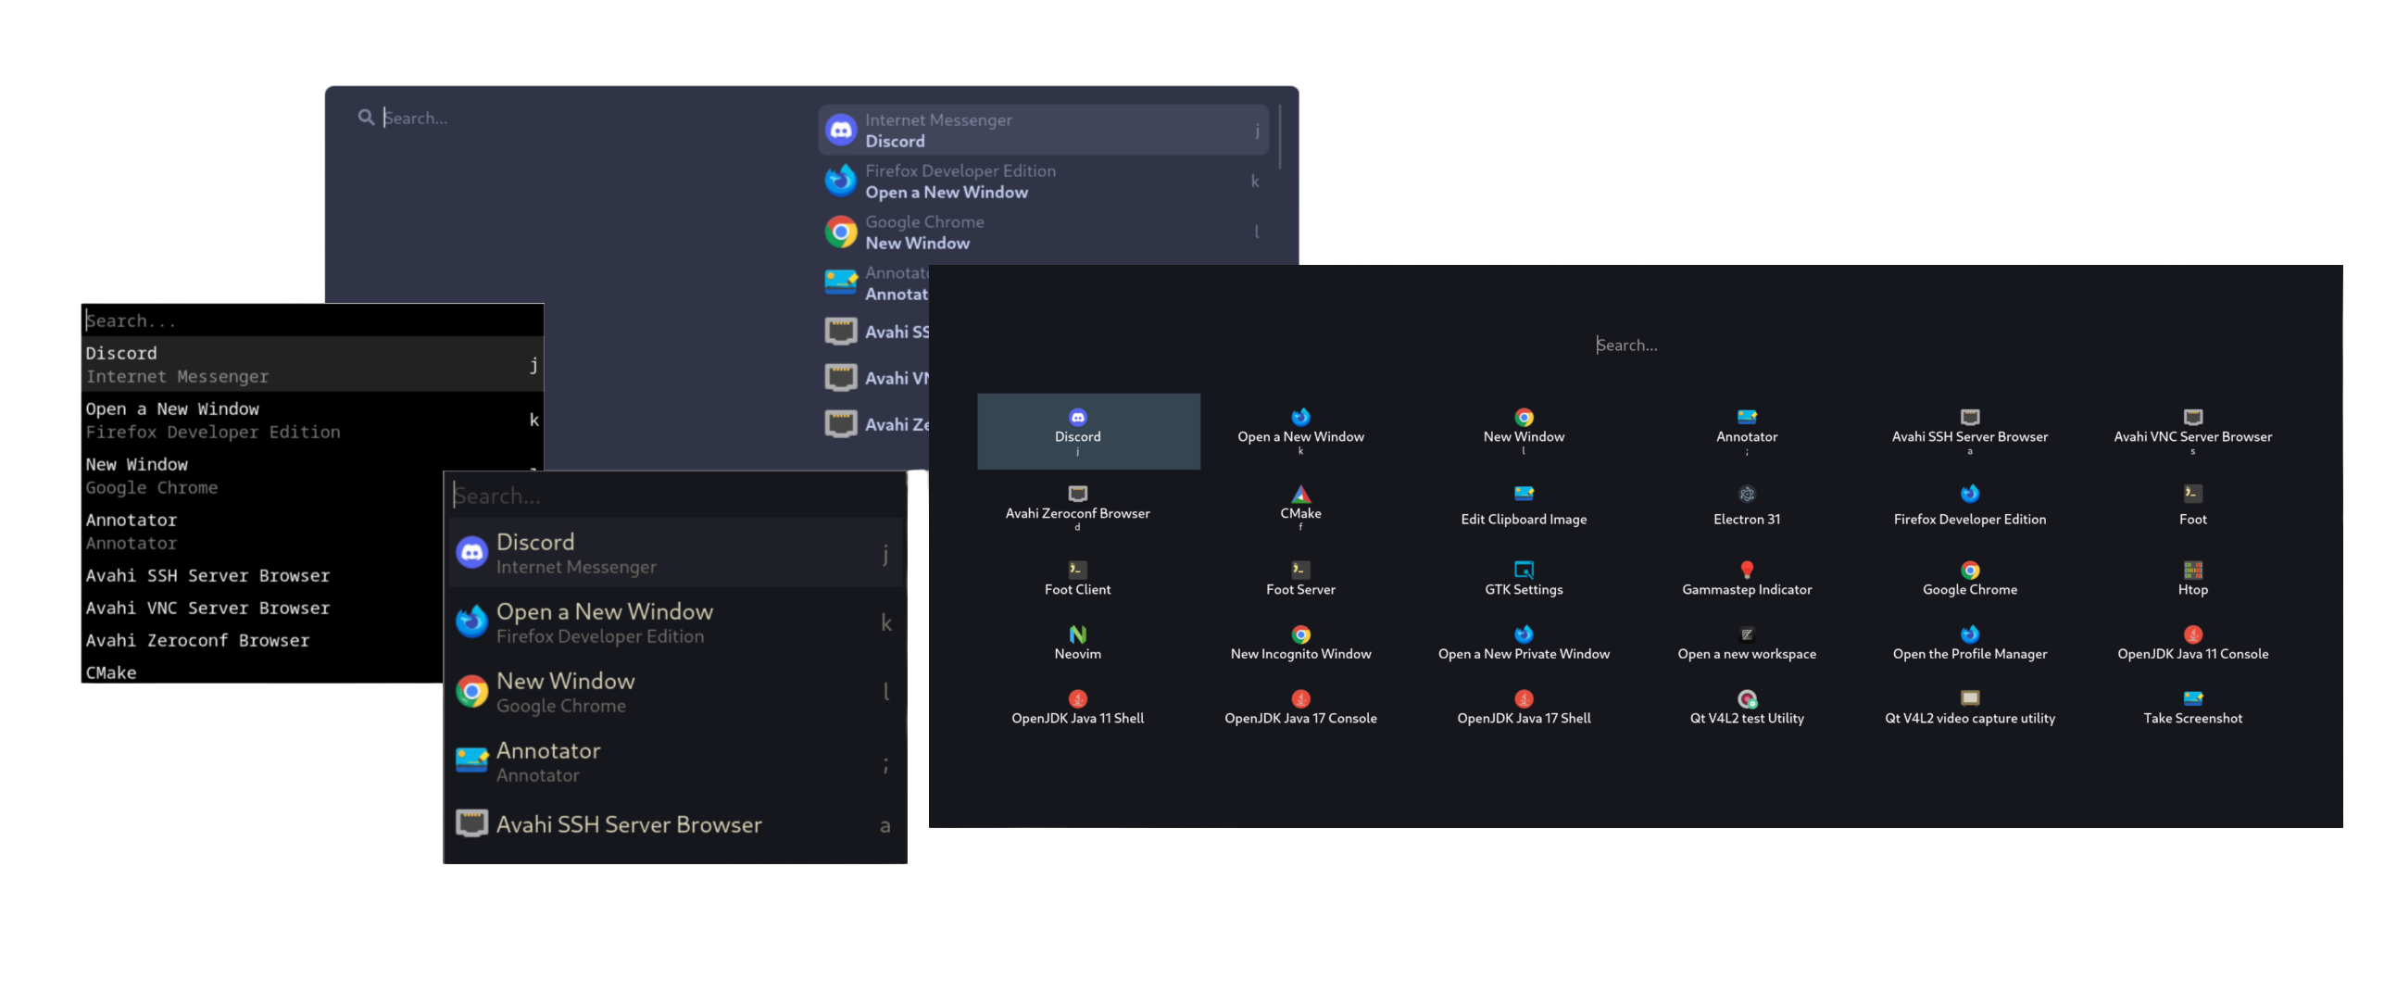Viewport: 2384px width, 992px height.
Task: Select New Window Google Chrome in large-font launcher
Action: [675, 692]
